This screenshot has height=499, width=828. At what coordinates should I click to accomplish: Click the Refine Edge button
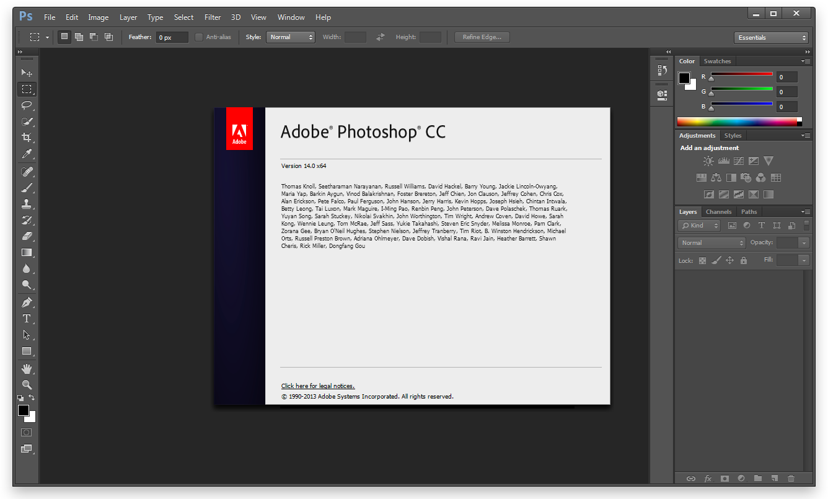point(482,37)
